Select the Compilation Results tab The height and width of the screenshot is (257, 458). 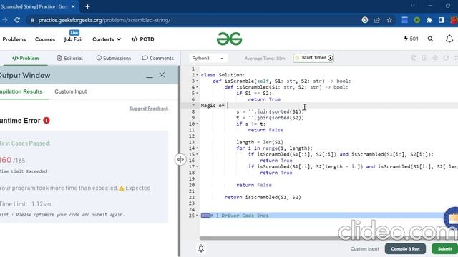21,91
